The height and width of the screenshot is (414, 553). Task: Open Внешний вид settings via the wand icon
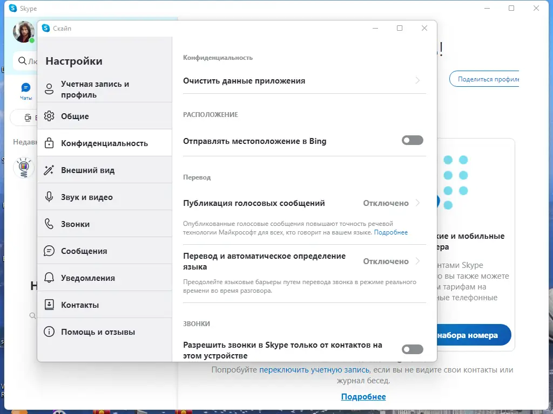[x=49, y=170]
